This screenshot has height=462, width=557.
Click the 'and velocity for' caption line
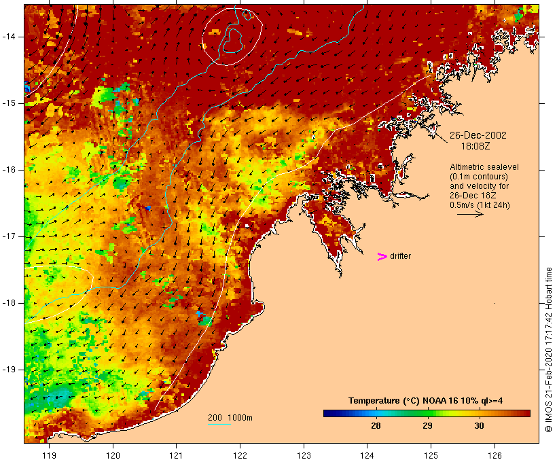click(479, 186)
